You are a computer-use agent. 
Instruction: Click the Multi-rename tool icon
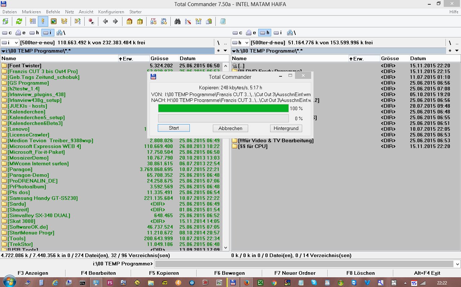click(x=188, y=21)
